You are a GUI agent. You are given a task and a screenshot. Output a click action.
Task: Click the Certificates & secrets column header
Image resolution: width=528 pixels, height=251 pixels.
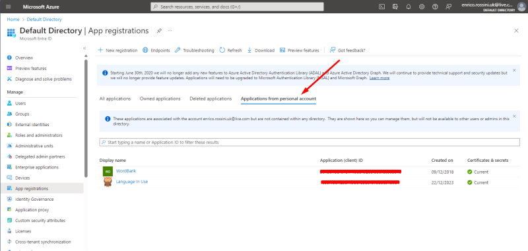pyautogui.click(x=488, y=161)
